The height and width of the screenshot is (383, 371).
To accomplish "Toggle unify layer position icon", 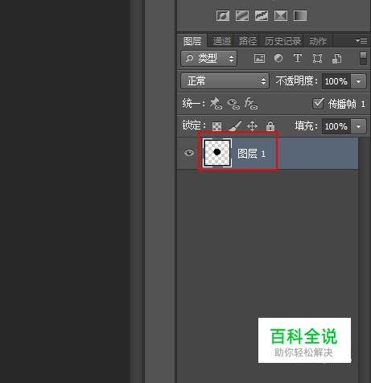I will click(x=216, y=103).
